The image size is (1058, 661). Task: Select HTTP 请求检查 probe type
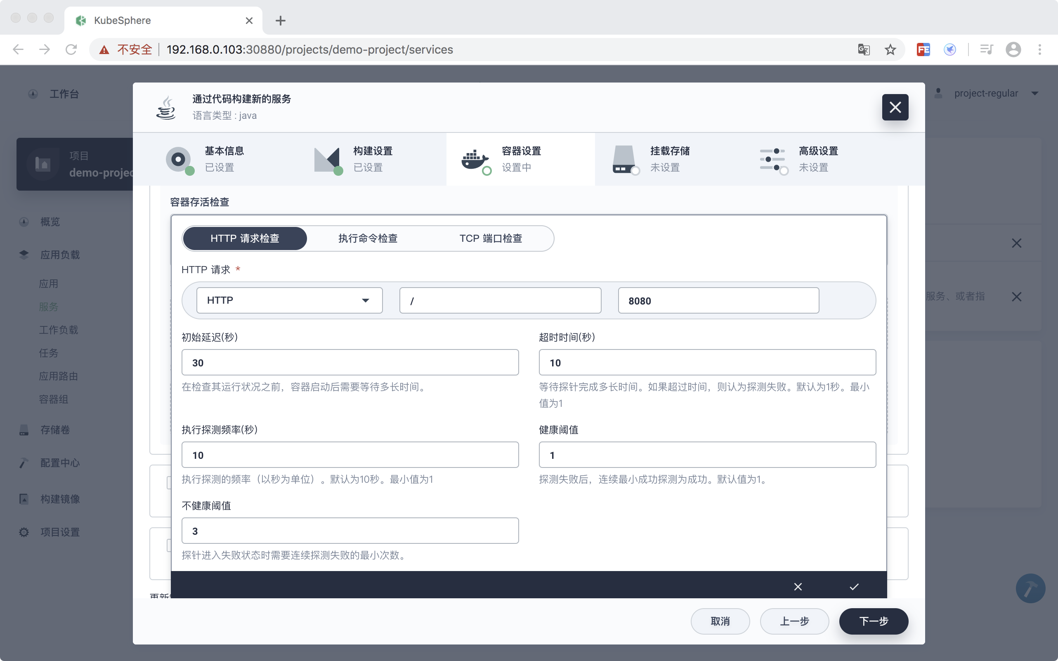pos(245,238)
